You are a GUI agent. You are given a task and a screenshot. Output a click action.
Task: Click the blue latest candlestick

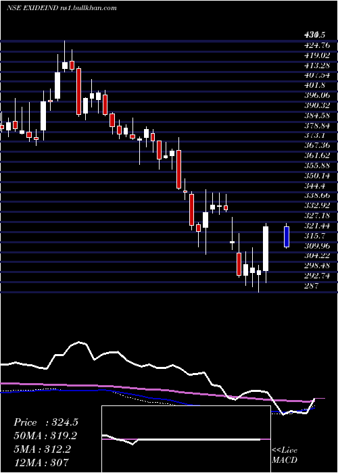coord(287,236)
